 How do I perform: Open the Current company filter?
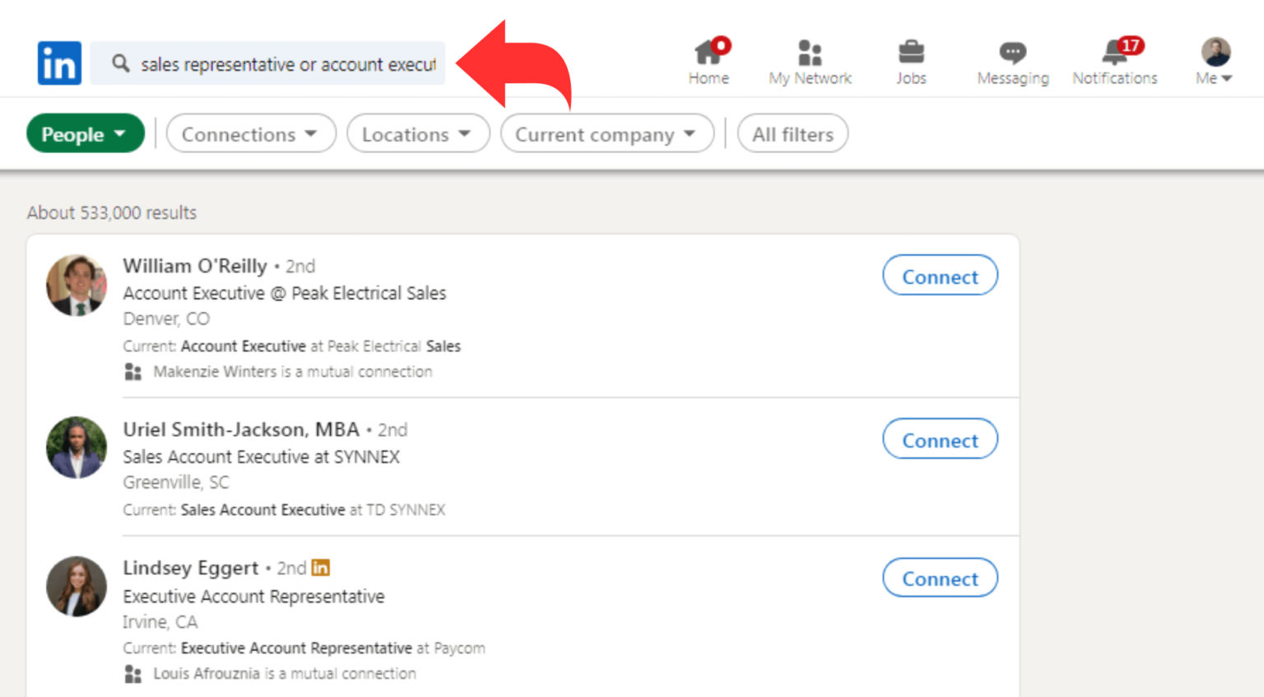pyautogui.click(x=607, y=133)
